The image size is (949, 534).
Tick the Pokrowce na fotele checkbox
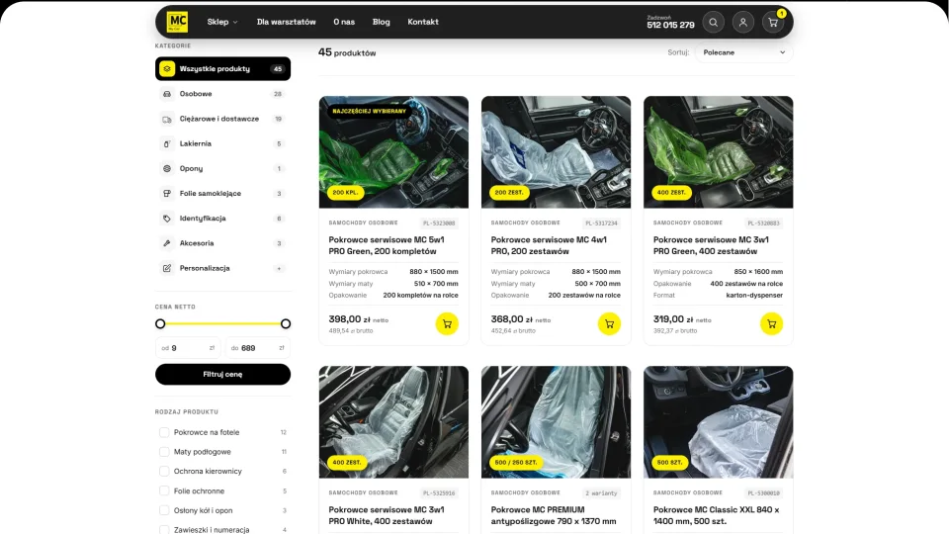click(164, 432)
